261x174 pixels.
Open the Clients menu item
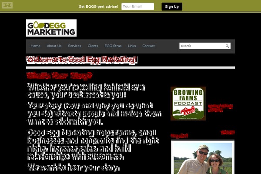93,46
